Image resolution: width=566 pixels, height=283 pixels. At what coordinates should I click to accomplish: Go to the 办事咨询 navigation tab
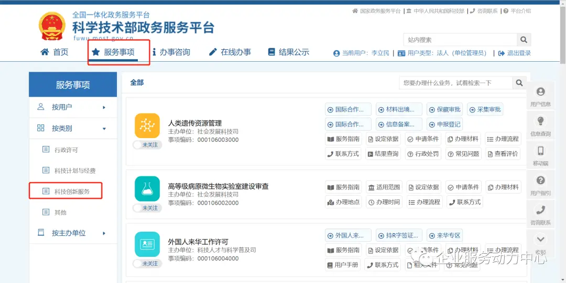pyautogui.click(x=171, y=52)
